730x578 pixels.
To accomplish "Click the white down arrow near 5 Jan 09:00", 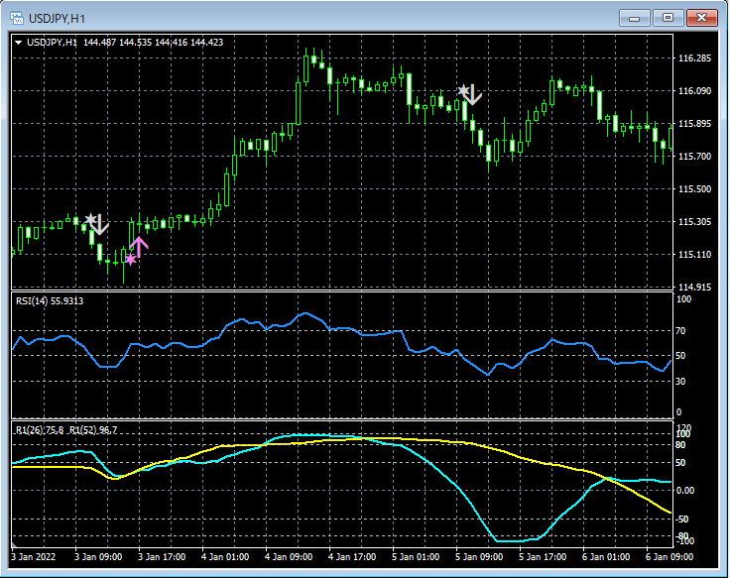I will [472, 95].
